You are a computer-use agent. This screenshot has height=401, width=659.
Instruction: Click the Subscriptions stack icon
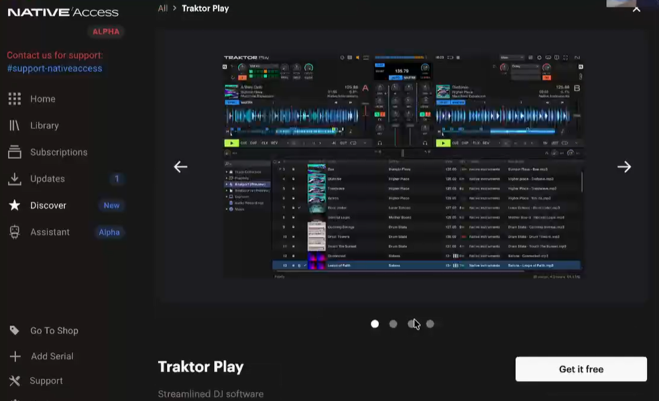point(14,152)
